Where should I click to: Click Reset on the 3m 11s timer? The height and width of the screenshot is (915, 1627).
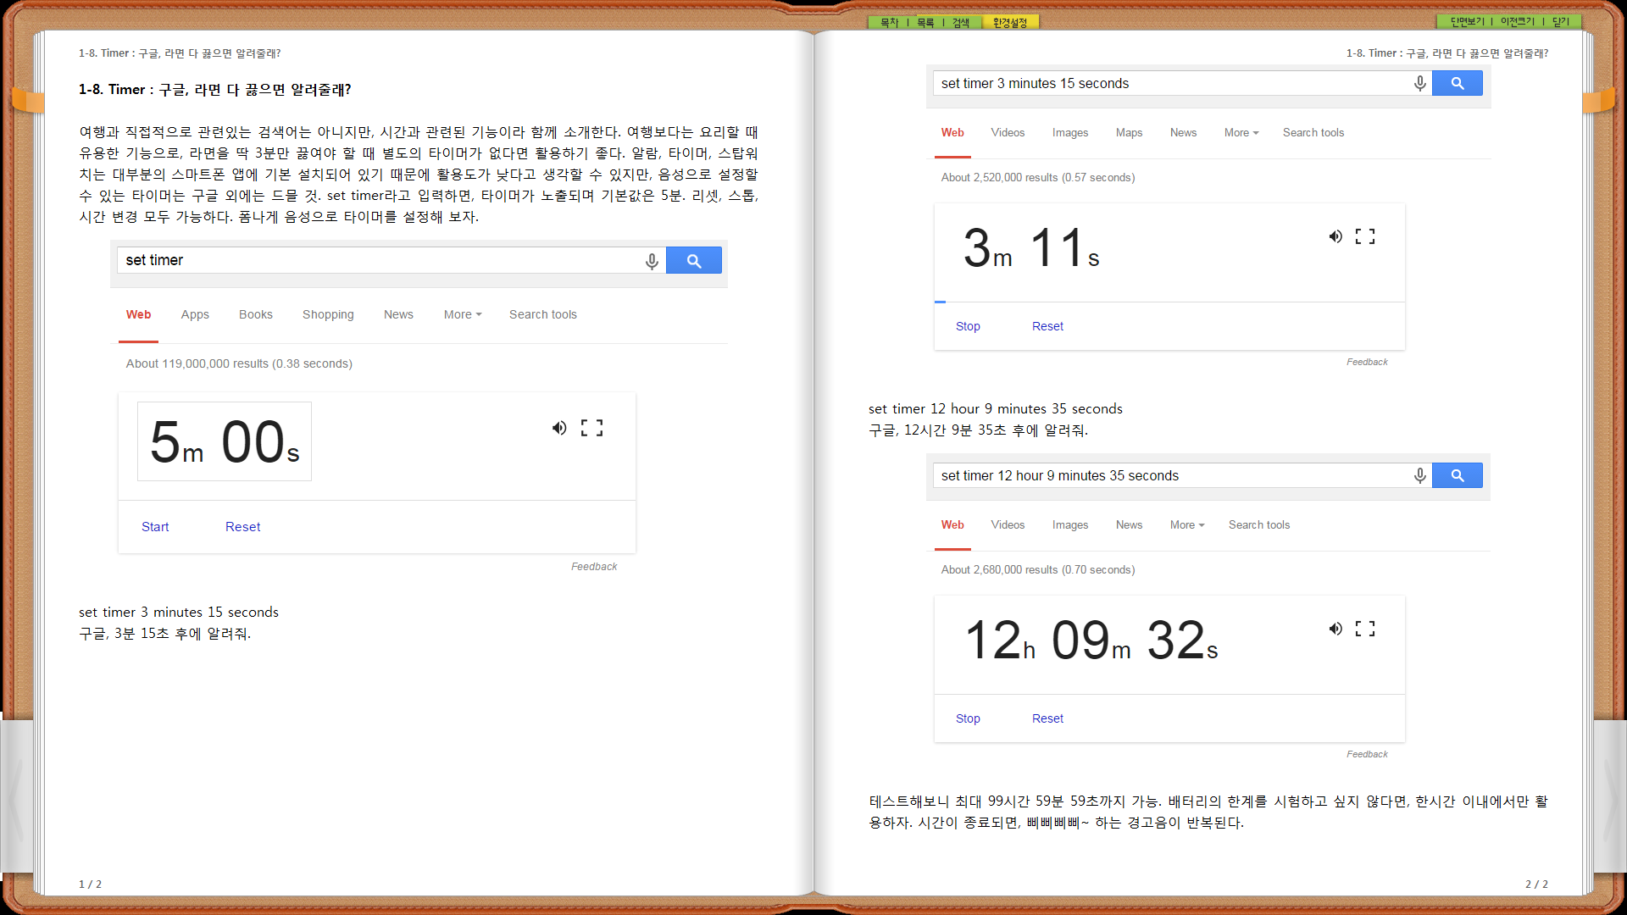click(x=1047, y=326)
